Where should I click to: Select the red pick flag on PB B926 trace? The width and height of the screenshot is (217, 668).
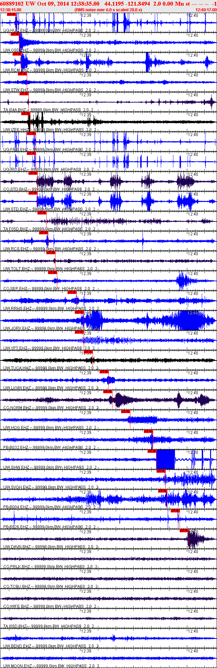[x=175, y=511]
